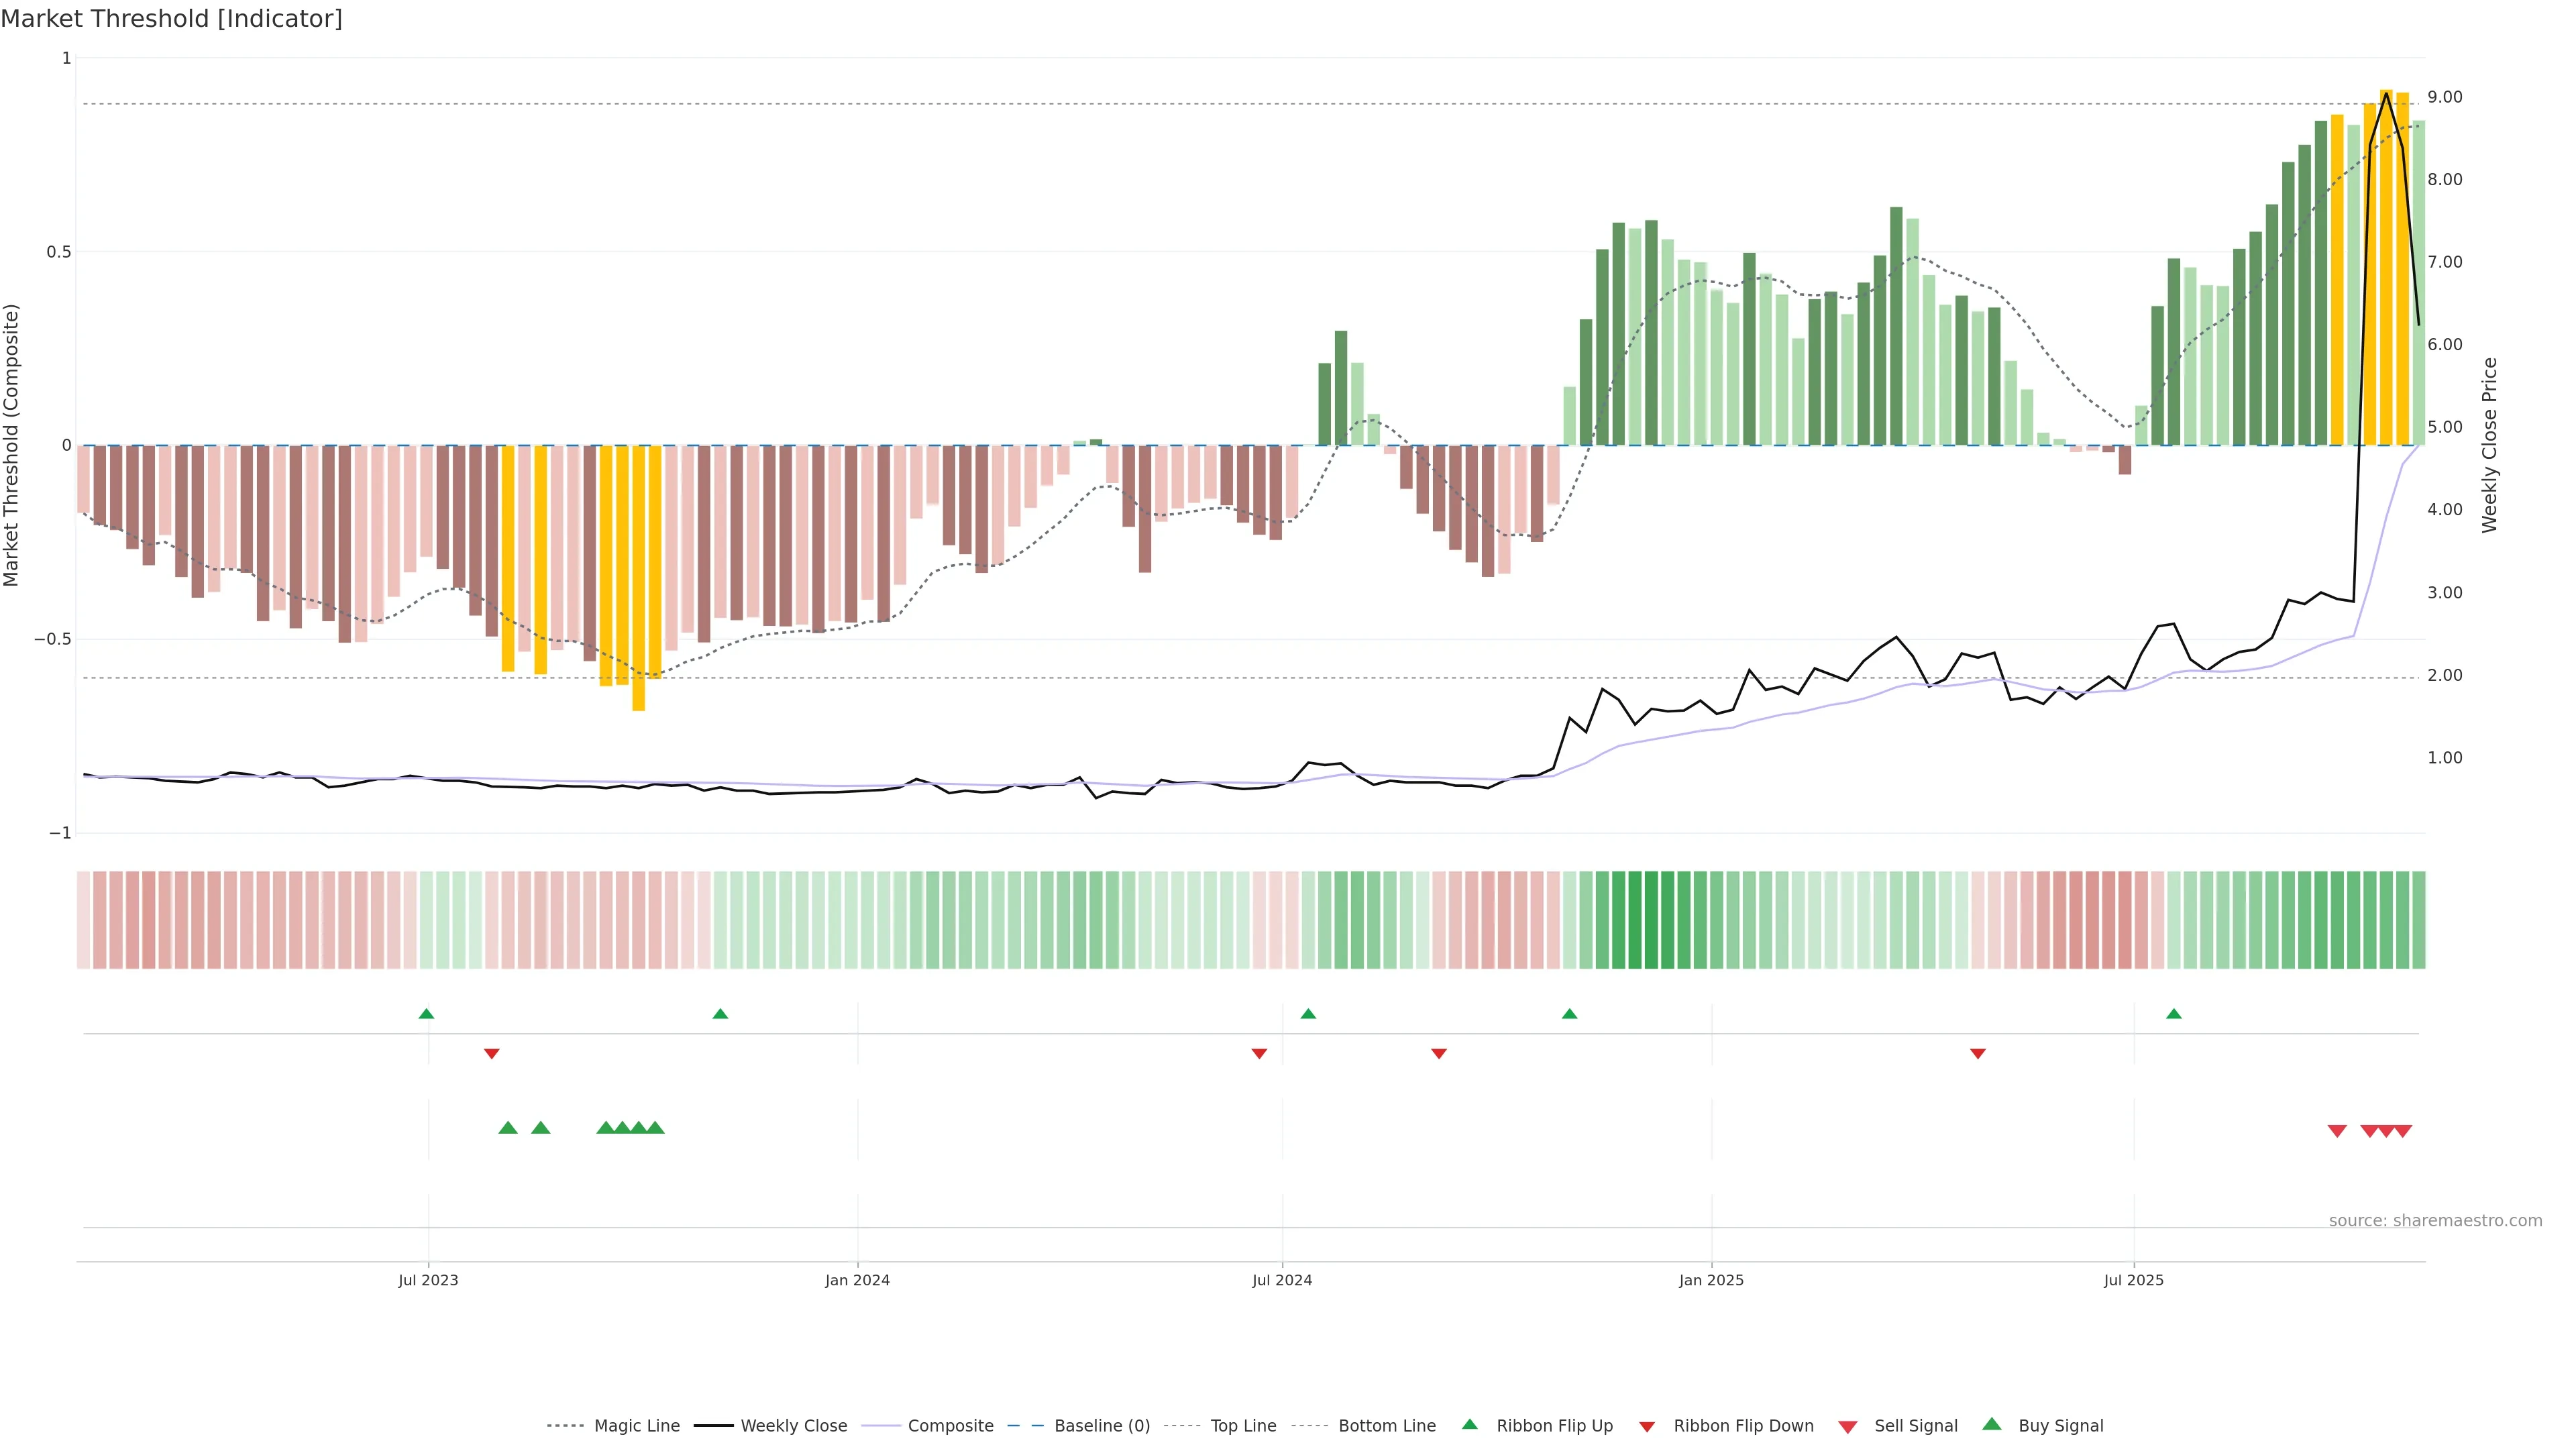Click the leftmost green Buy Signal triangle

pos(508,1128)
